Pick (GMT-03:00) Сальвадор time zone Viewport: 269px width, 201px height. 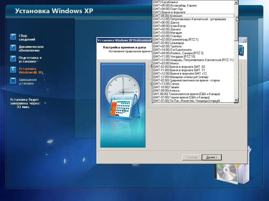193,43
